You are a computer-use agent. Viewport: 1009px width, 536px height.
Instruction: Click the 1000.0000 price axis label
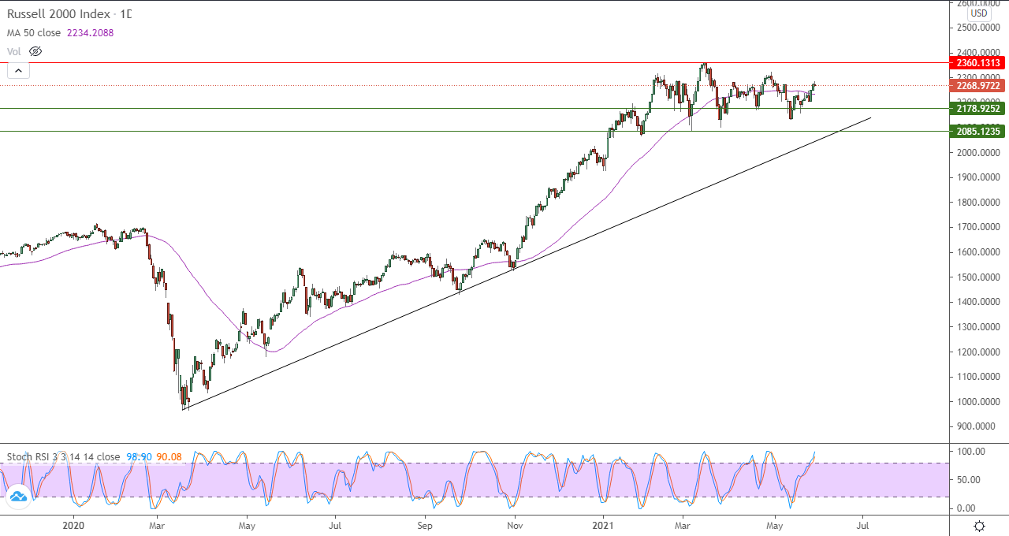(x=977, y=401)
